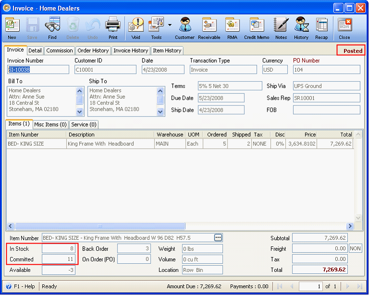Click the NON freight tax code box
The image size is (369, 295).
point(355,248)
